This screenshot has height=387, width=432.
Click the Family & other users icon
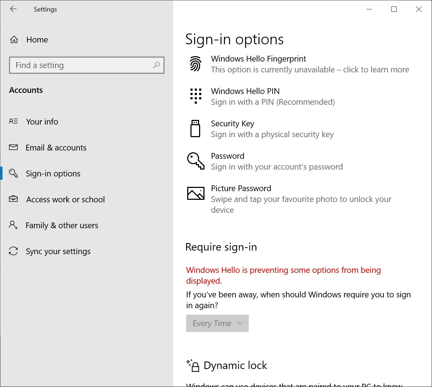tap(13, 225)
